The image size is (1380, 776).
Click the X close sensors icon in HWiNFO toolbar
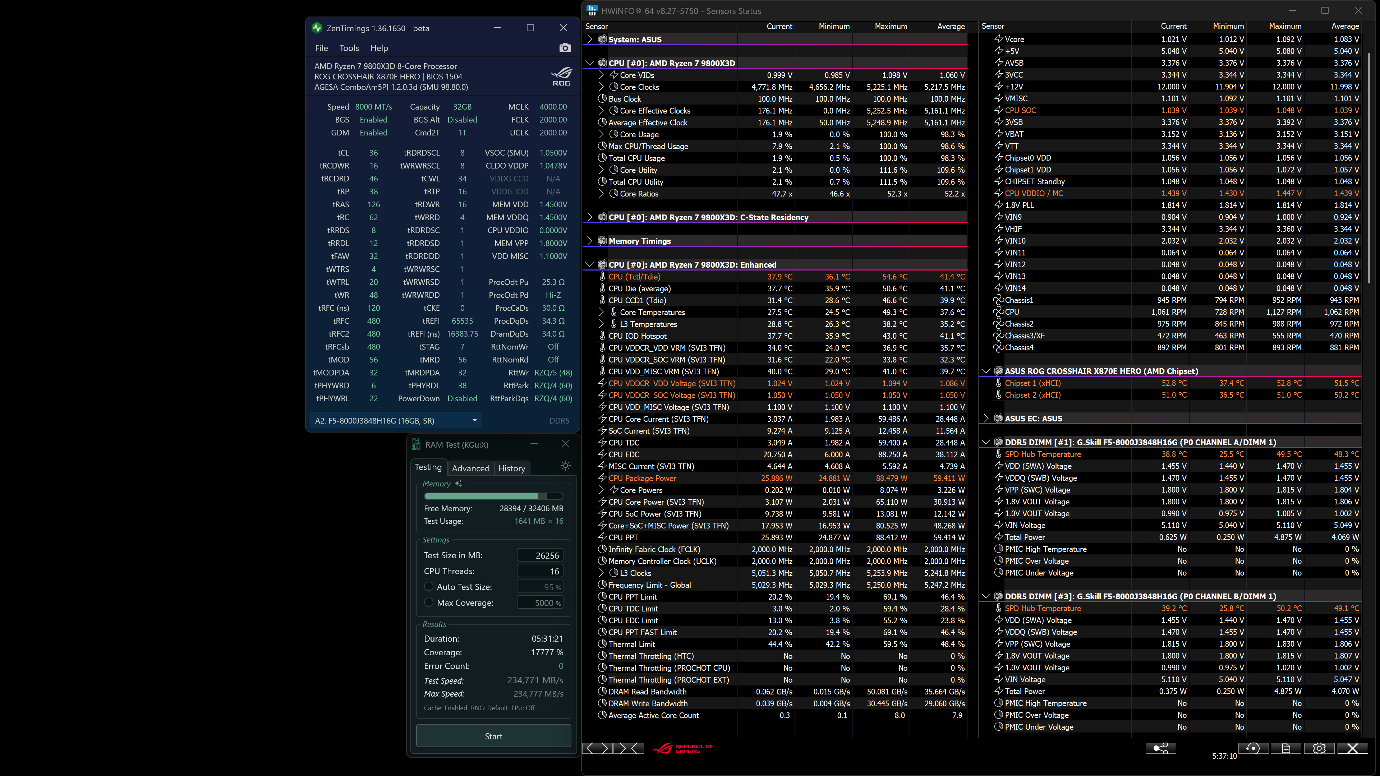(x=1352, y=748)
